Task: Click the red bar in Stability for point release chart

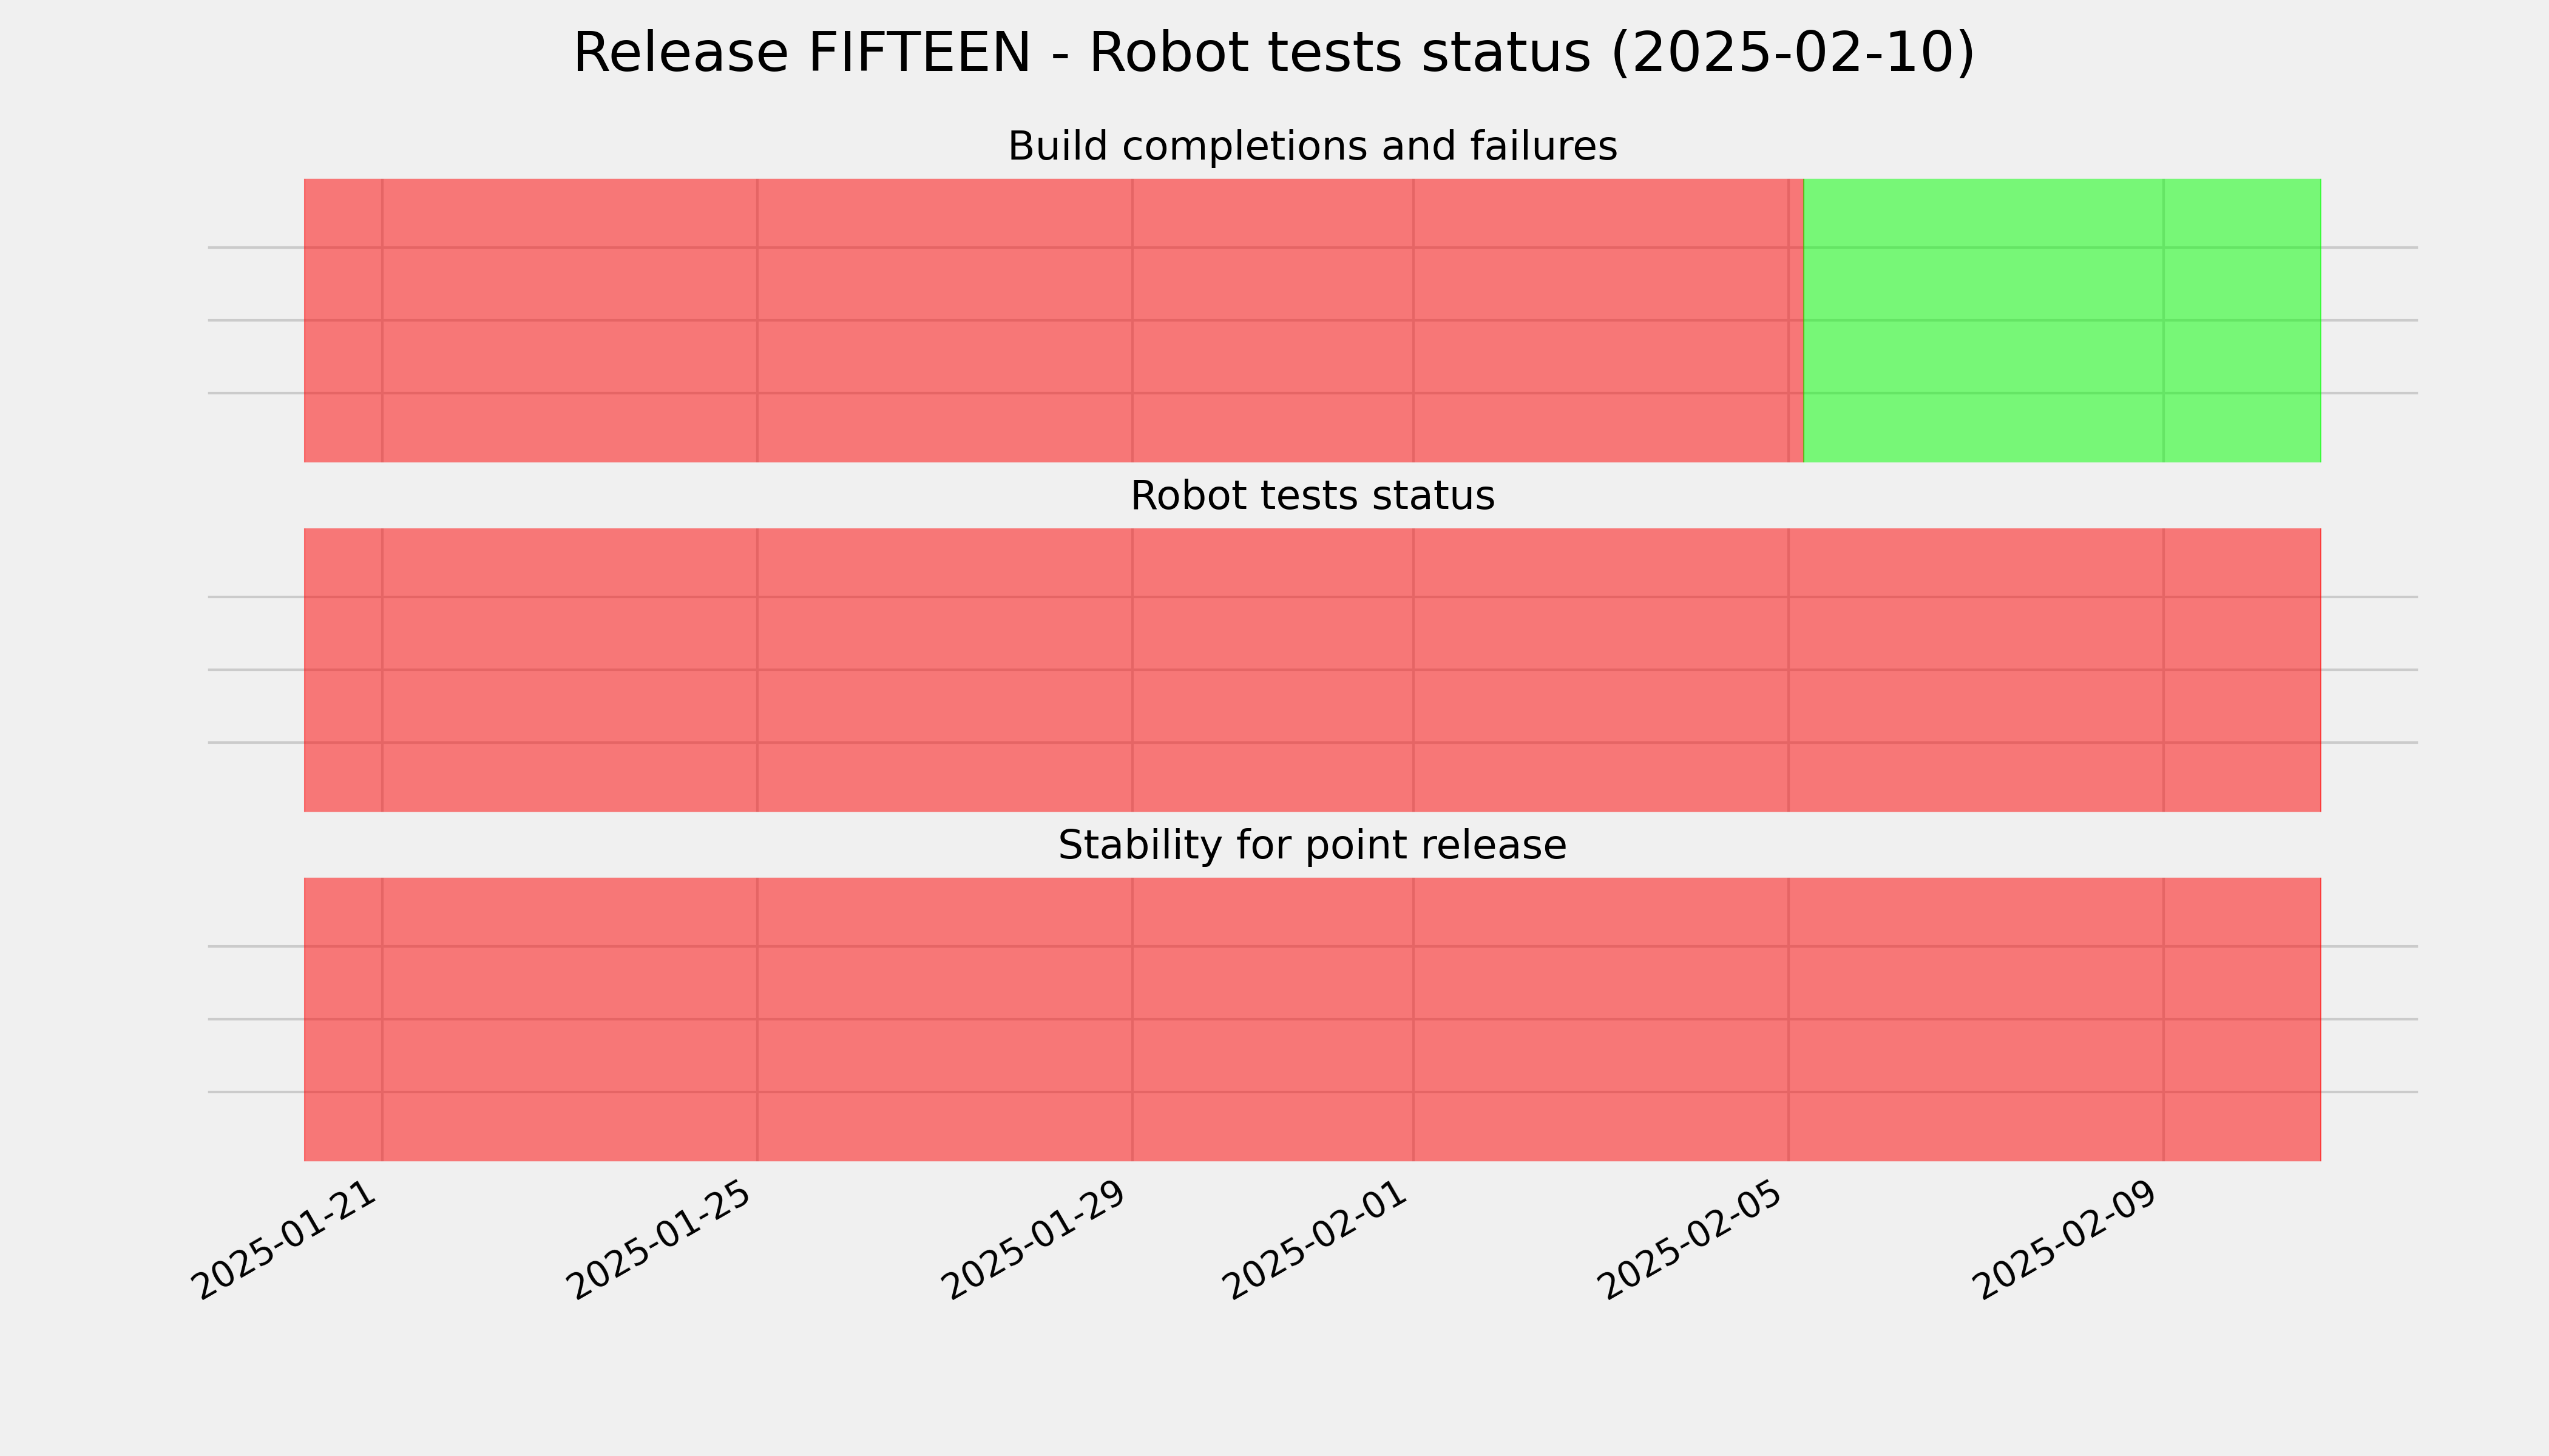Action: click(1313, 1019)
